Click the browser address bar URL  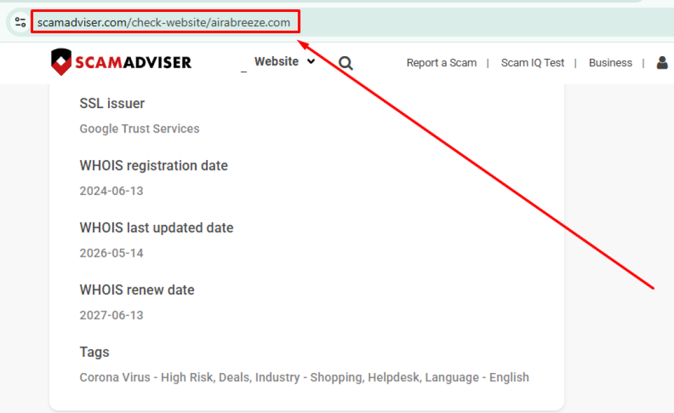[164, 22]
